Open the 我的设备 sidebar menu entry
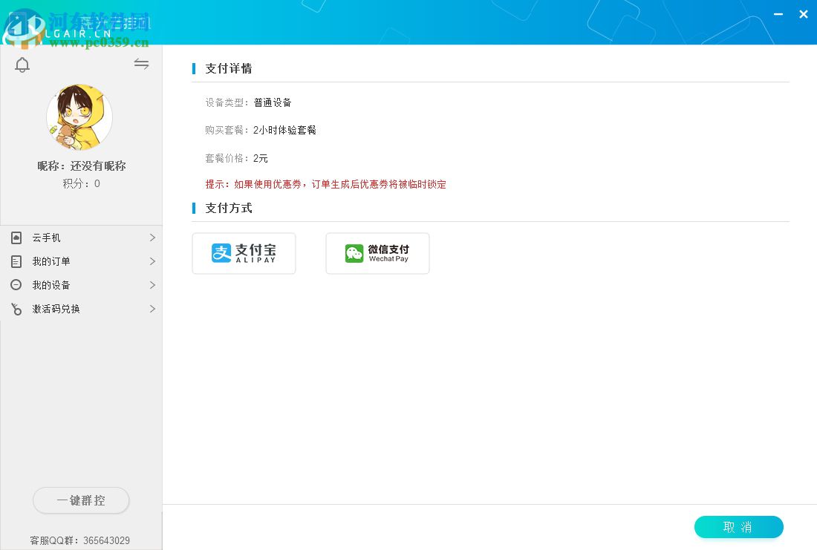 pyautogui.click(x=52, y=285)
